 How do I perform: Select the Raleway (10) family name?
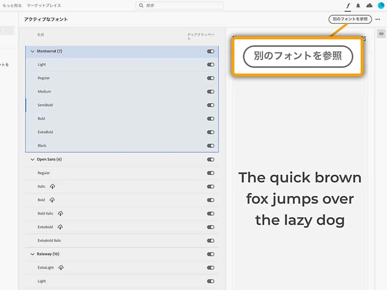click(48, 254)
